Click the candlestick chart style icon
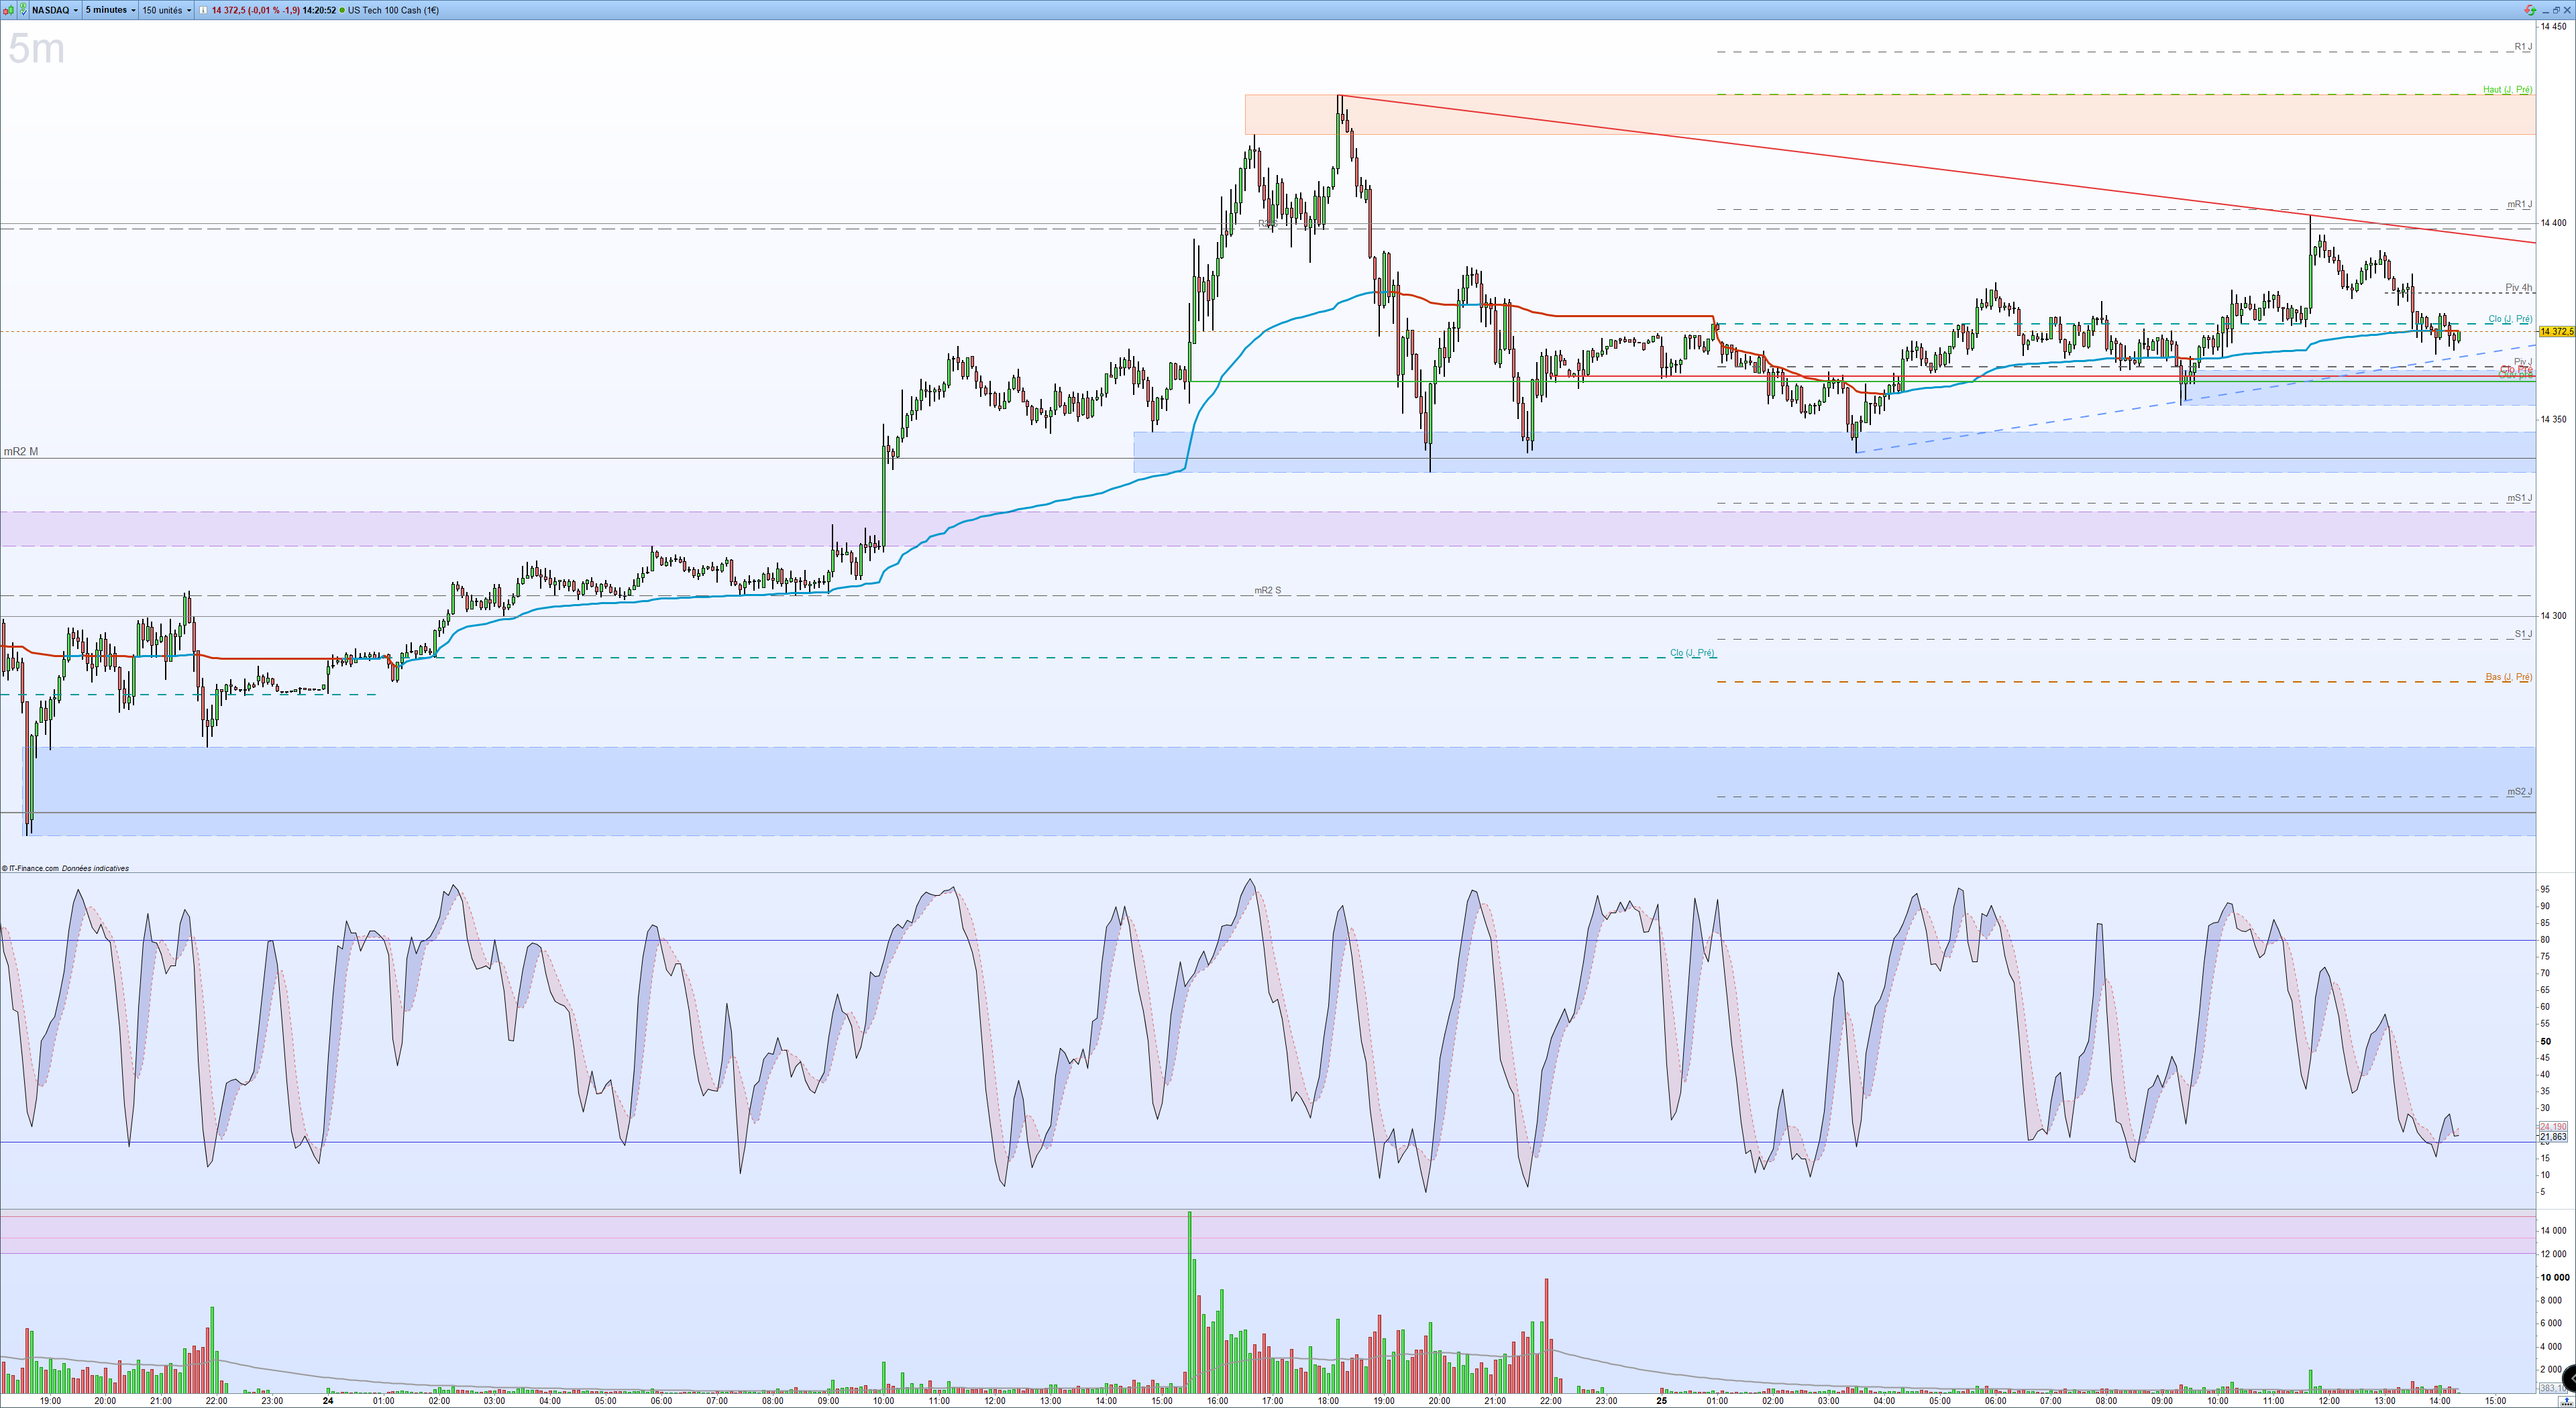This screenshot has width=2576, height=1408. 9,10
